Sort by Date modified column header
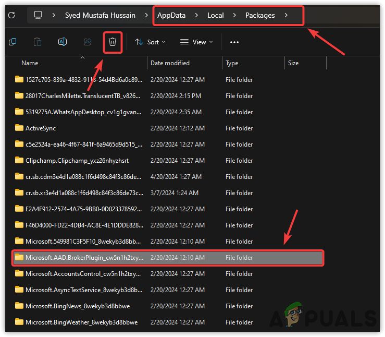The width and height of the screenshot is (385, 337). click(x=170, y=63)
